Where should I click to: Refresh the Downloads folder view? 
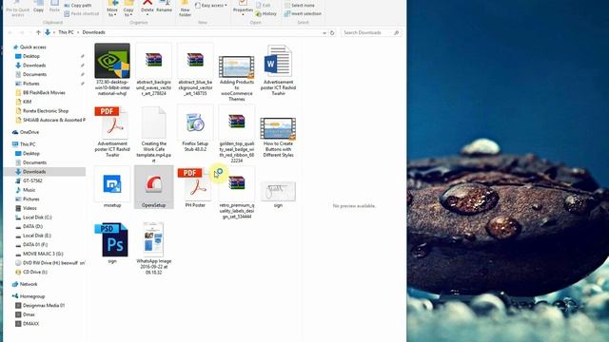[332, 33]
